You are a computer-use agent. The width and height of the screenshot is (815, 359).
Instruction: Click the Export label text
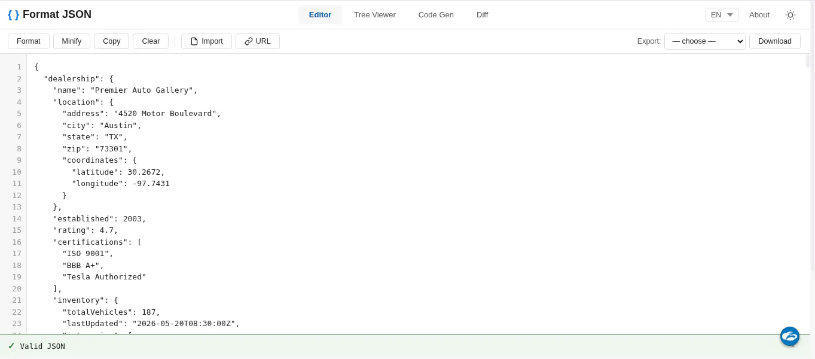(x=649, y=41)
